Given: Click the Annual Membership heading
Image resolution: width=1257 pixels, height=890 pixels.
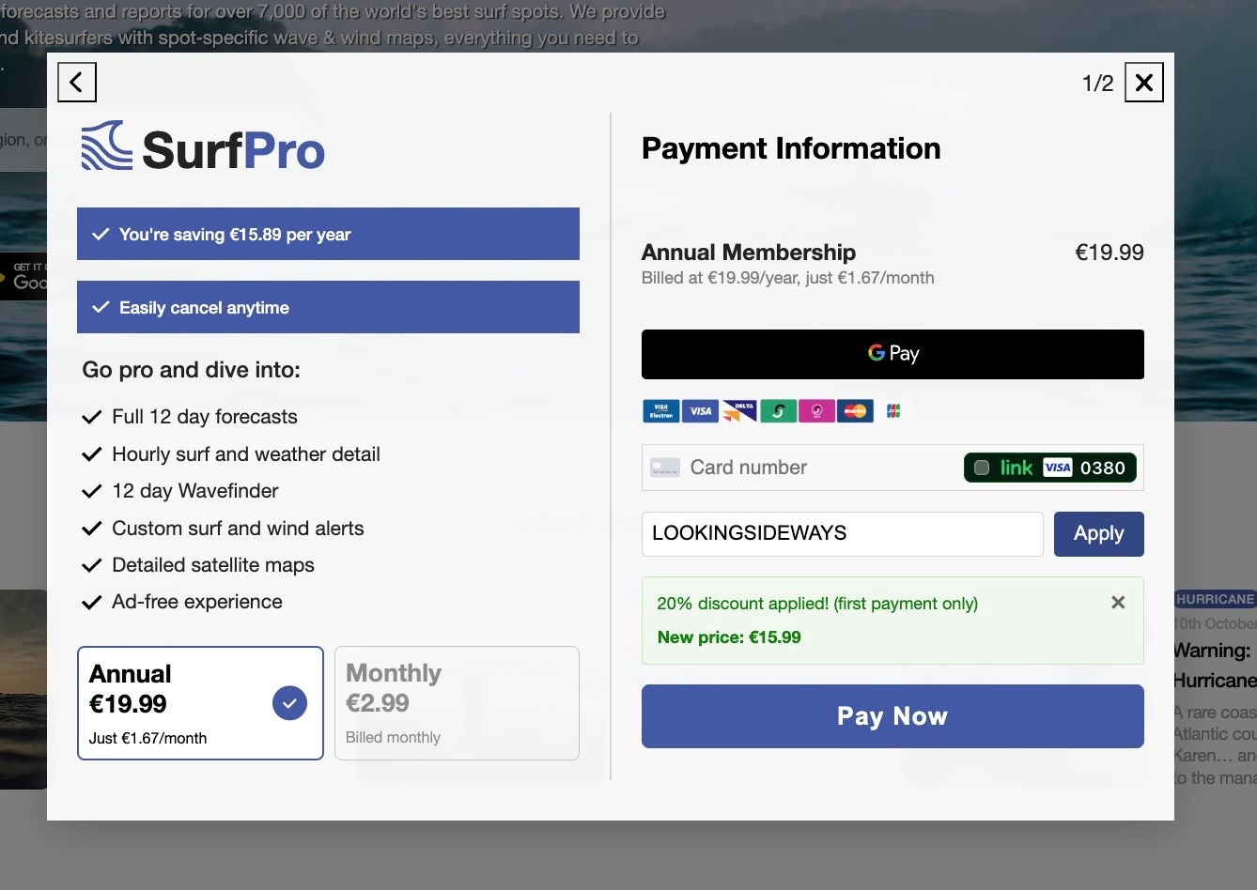Looking at the screenshot, I should click(x=749, y=253).
